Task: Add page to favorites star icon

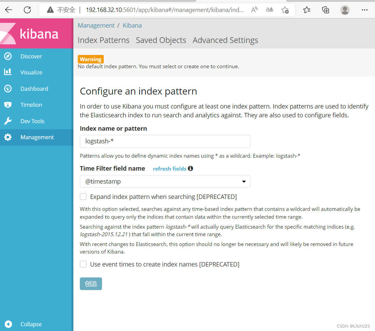Action: tap(285, 10)
